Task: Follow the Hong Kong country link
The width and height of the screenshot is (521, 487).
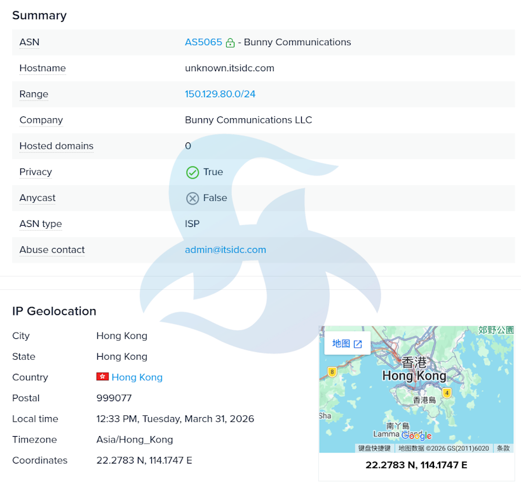Action: (137, 377)
